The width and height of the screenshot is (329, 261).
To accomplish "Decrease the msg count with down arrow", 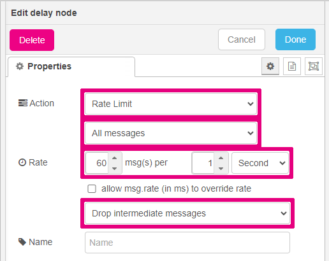I will [x=115, y=169].
